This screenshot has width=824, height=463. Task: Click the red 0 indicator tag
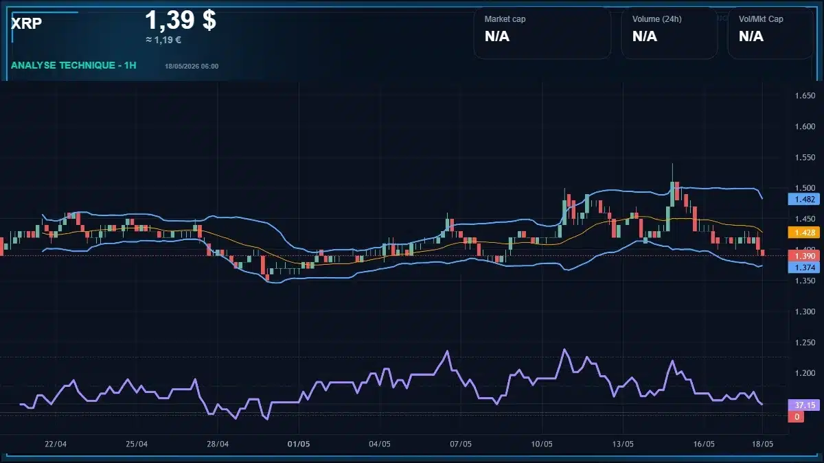[796, 416]
